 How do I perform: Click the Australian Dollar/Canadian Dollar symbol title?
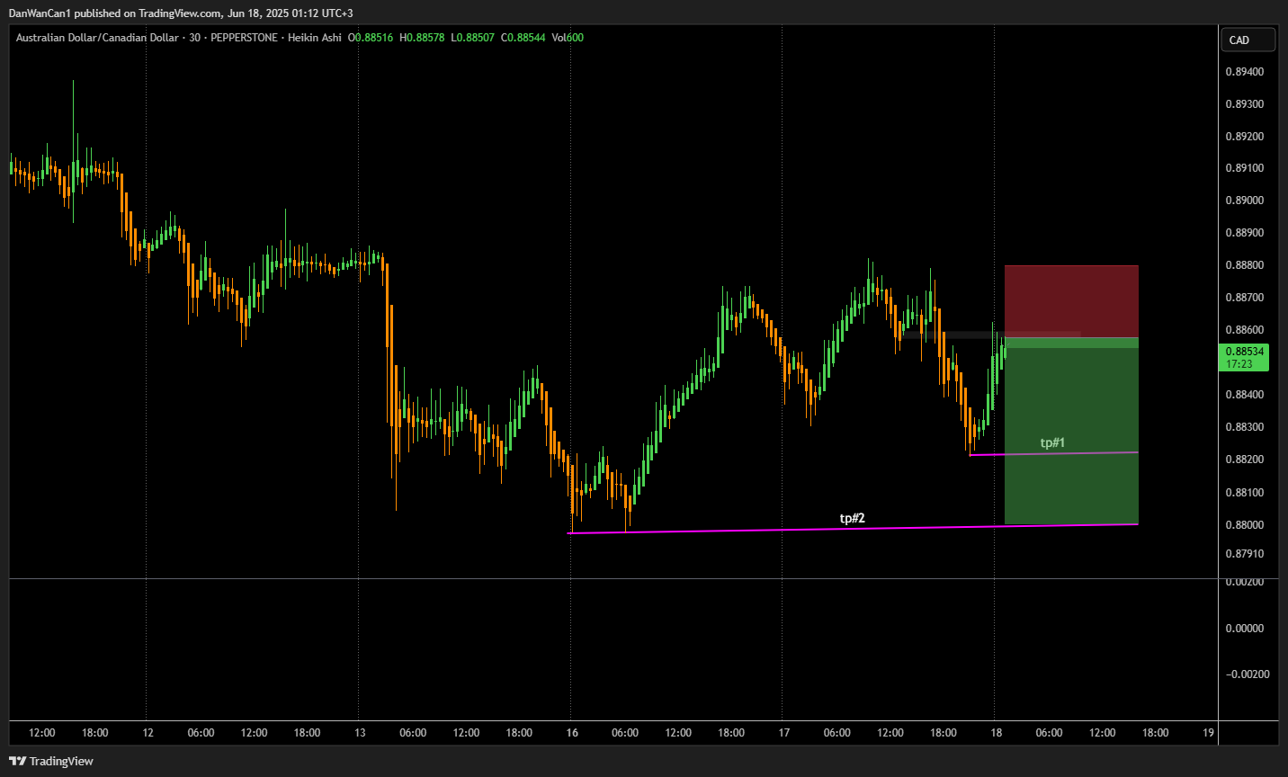pyautogui.click(x=97, y=38)
